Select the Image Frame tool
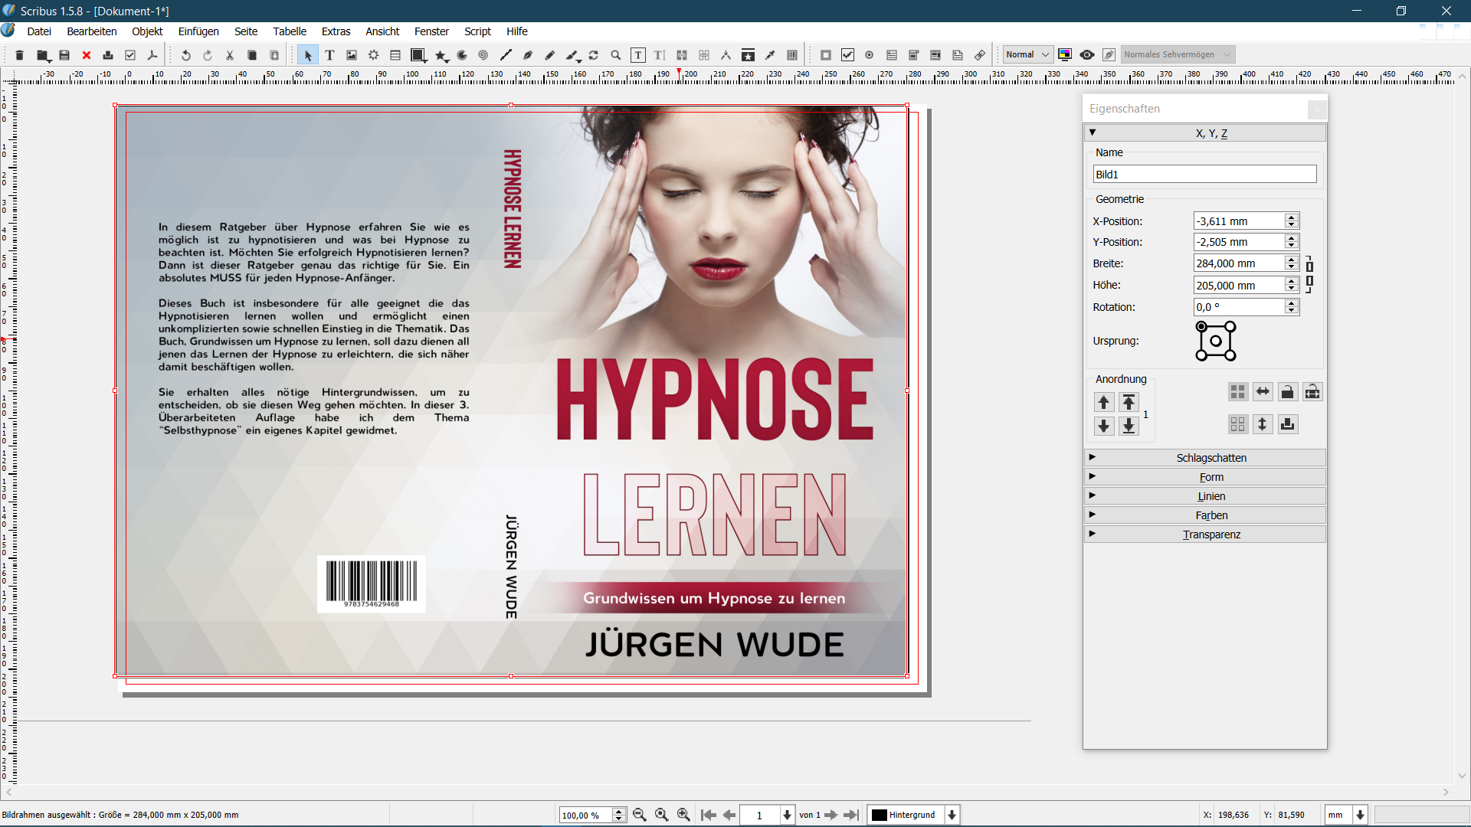1471x827 pixels. tap(352, 55)
